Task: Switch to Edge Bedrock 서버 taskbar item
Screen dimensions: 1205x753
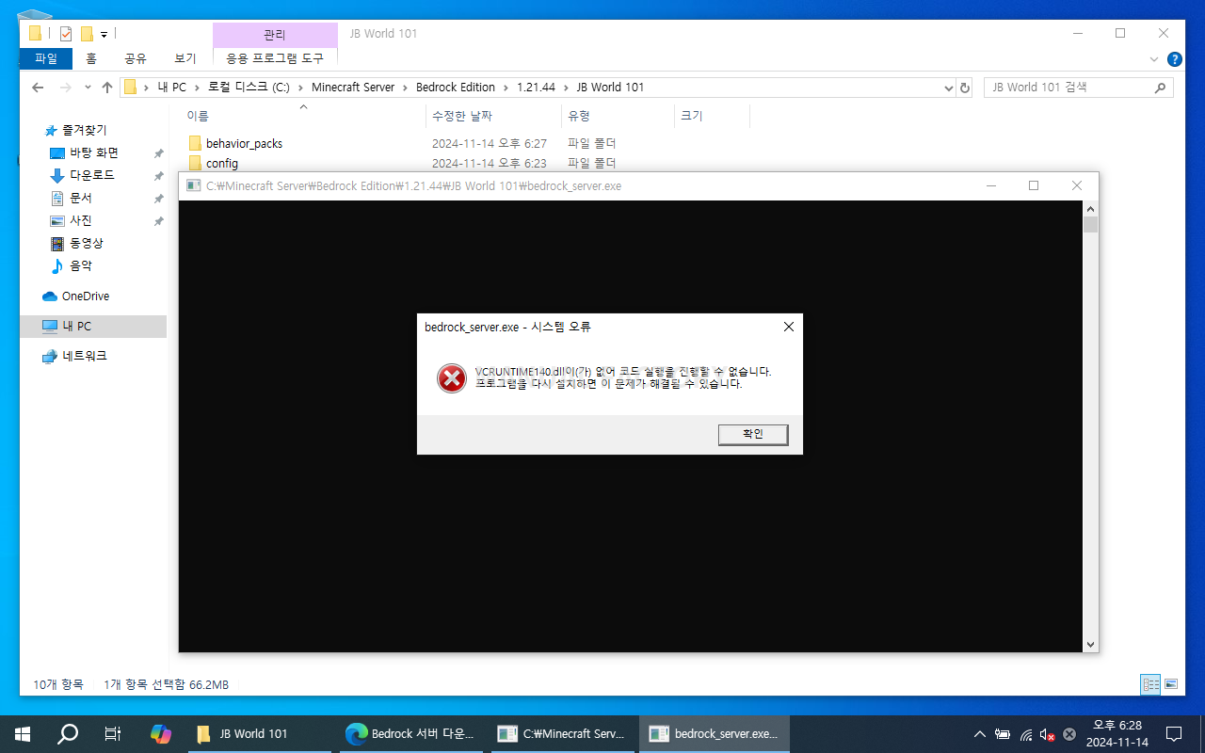Action: point(411,733)
